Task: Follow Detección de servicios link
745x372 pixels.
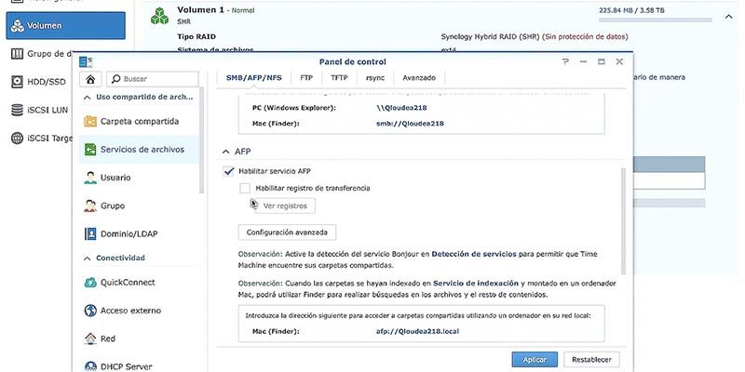Action: 474,254
